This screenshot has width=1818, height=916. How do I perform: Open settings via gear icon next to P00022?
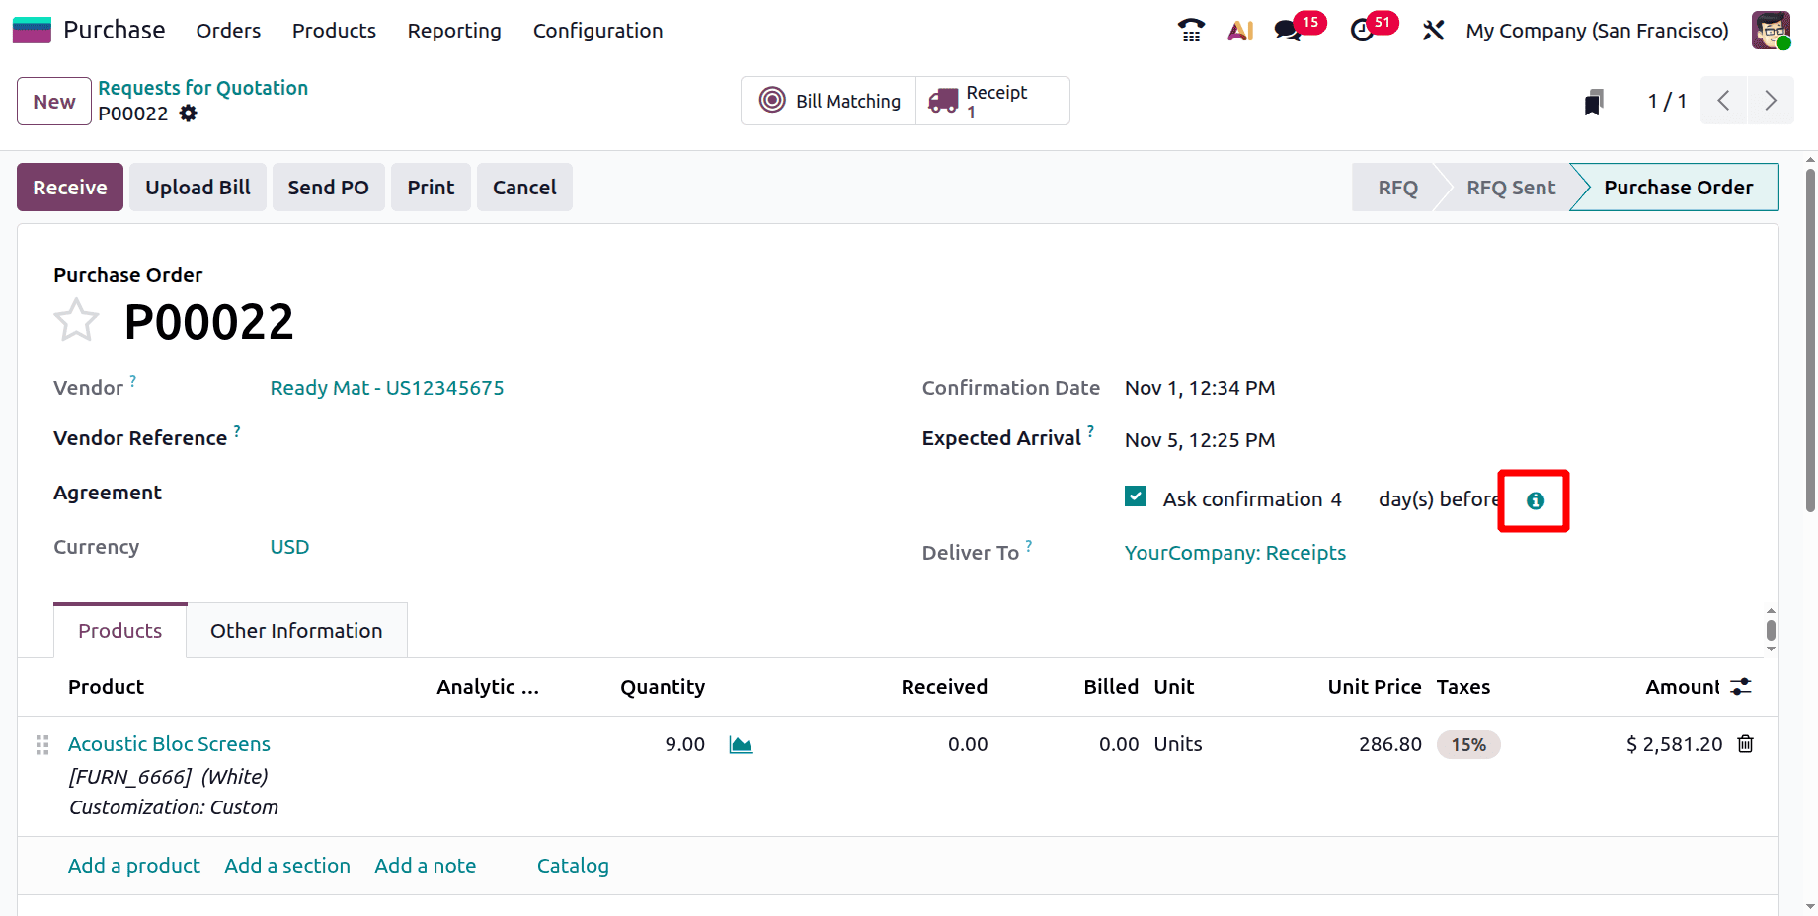point(188,114)
